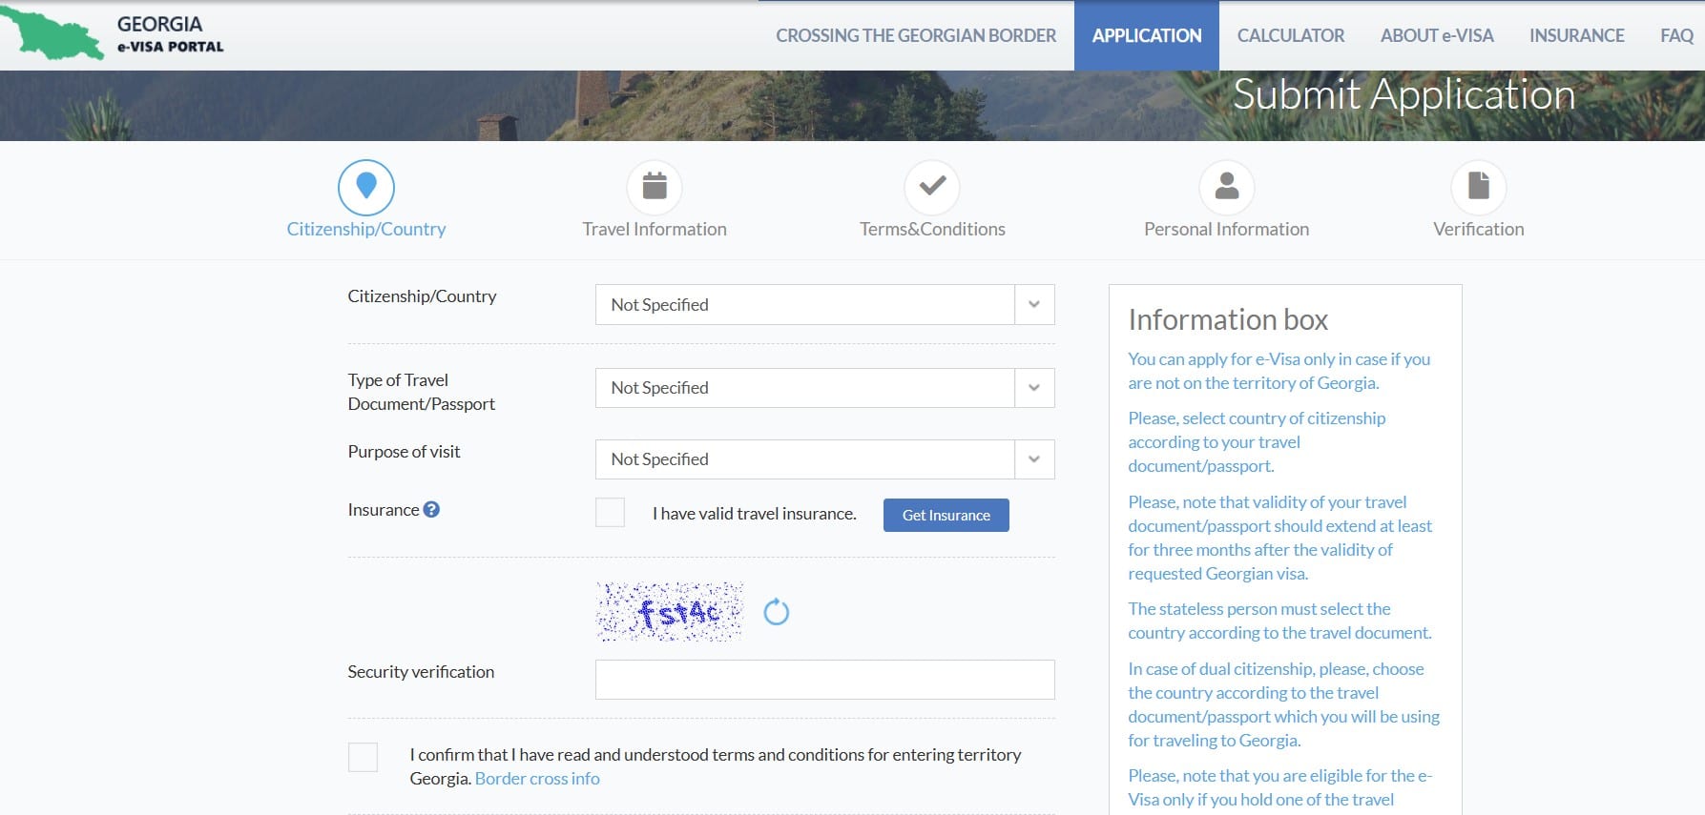Click the Personal Information person step icon
The width and height of the screenshot is (1705, 815).
point(1227,188)
